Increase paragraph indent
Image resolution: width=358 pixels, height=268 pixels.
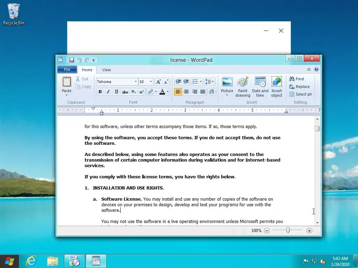point(186,82)
